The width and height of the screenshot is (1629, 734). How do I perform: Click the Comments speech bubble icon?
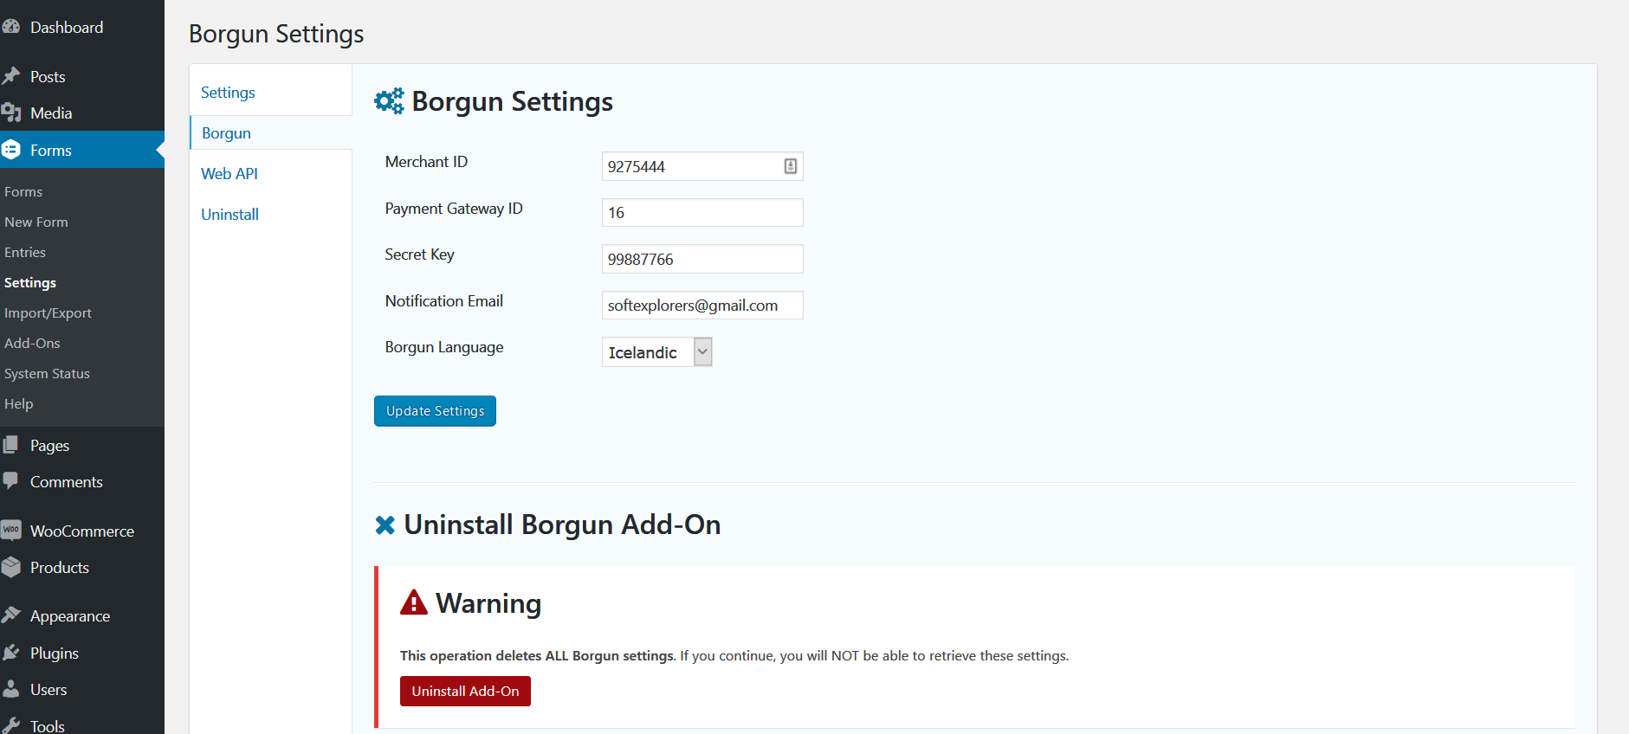tap(10, 480)
